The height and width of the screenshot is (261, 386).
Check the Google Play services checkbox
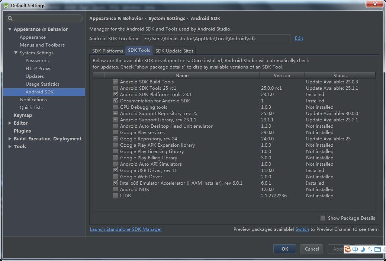pyautogui.click(x=115, y=132)
